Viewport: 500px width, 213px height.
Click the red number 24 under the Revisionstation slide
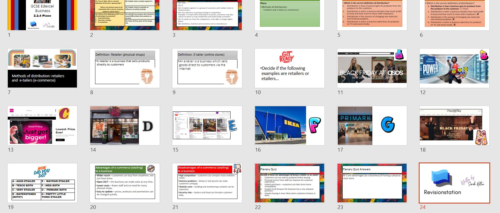[423, 207]
